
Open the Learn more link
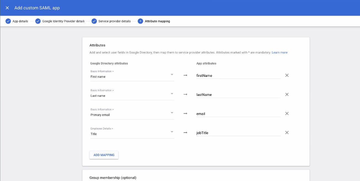[x=279, y=52]
